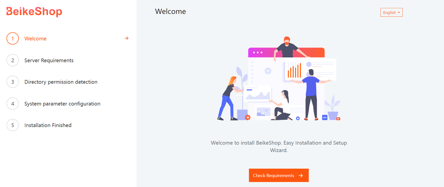The width and height of the screenshot is (444, 187).
Task: Click the orange bar chart in illustration
Action: coord(294,71)
